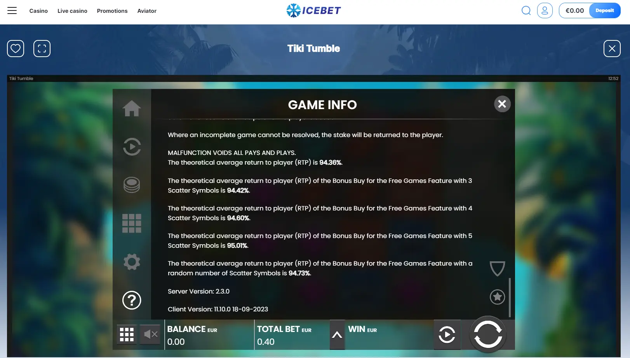Open the hamburger main menu
Screen dimensions: 630x358
[x=12, y=10]
